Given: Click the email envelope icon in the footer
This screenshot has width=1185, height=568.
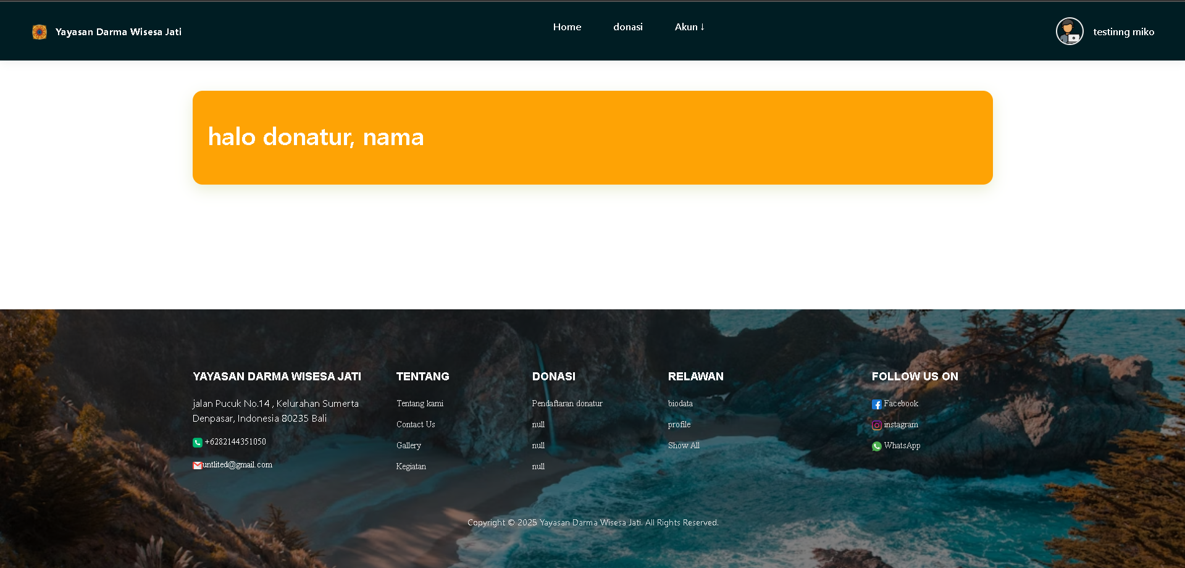Looking at the screenshot, I should 198,465.
